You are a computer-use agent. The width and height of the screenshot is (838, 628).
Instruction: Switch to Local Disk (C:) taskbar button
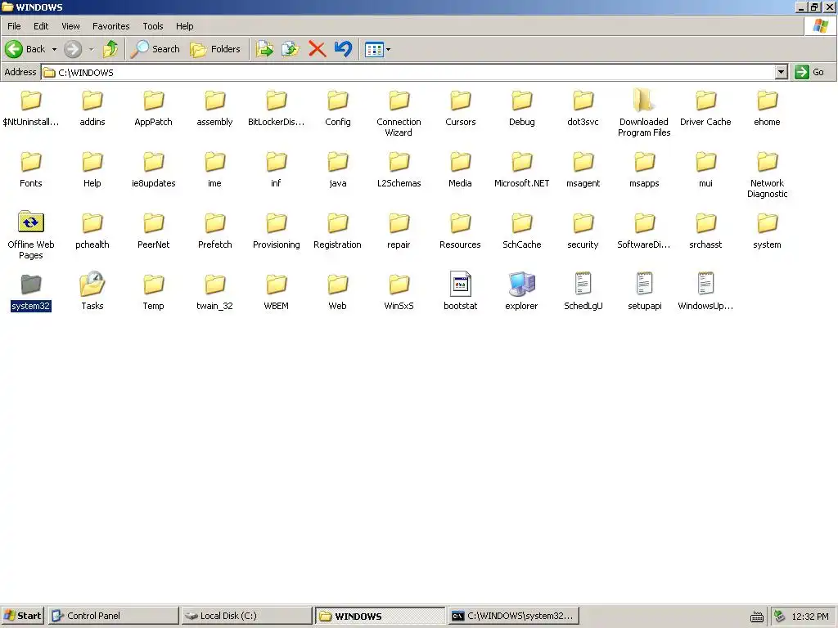click(x=246, y=616)
